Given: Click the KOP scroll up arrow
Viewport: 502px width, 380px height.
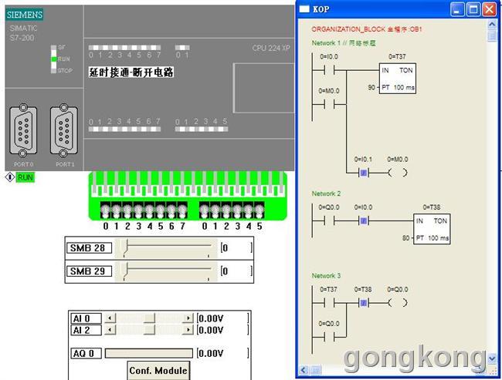Looking at the screenshot, I should pyautogui.click(x=492, y=25).
